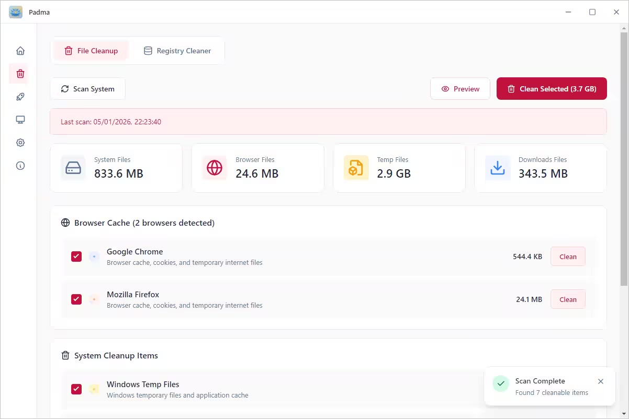Click the info icon in sidebar
629x419 pixels.
20,166
